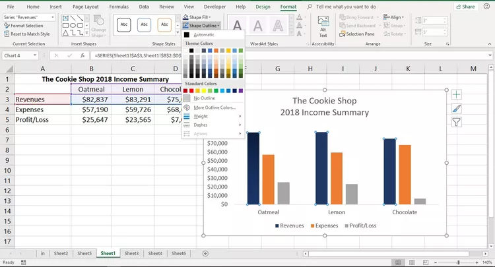The width and height of the screenshot is (495, 267).
Task: Click the Chart Elements plus button
Action: click(457, 94)
